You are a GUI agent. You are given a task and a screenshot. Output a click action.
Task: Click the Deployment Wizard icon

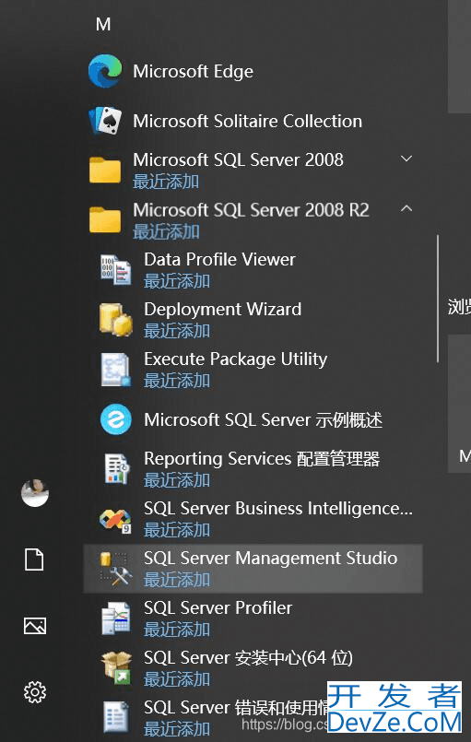(115, 320)
